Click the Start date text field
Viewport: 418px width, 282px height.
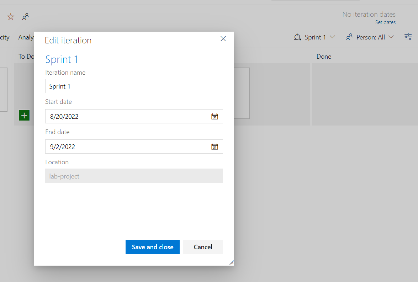point(128,117)
